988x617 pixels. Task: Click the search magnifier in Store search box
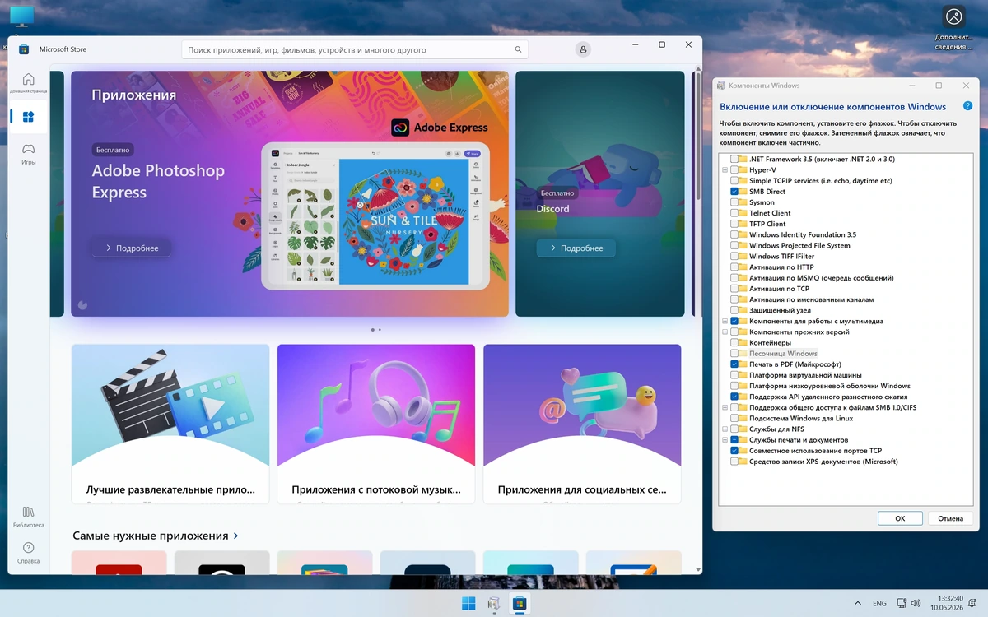[x=519, y=49]
